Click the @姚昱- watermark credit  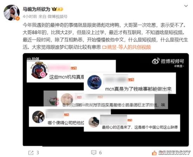179,66
